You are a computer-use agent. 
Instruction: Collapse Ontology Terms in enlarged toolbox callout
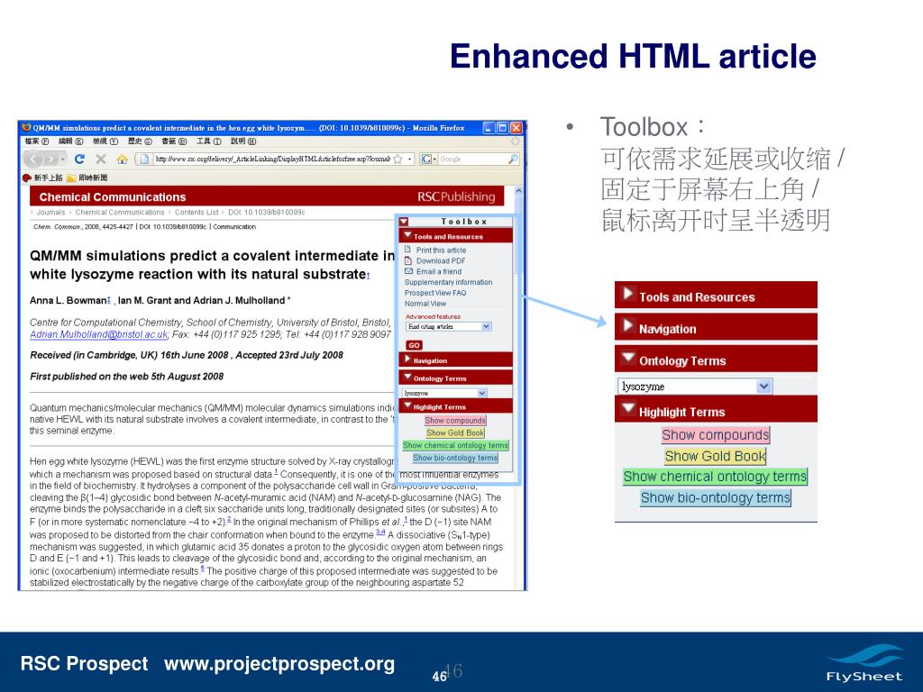coord(628,357)
